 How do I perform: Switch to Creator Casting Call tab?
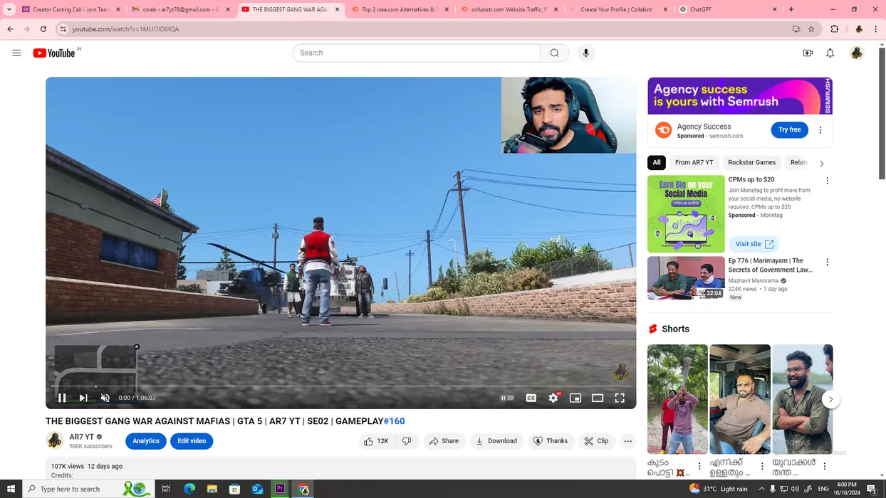[71, 9]
